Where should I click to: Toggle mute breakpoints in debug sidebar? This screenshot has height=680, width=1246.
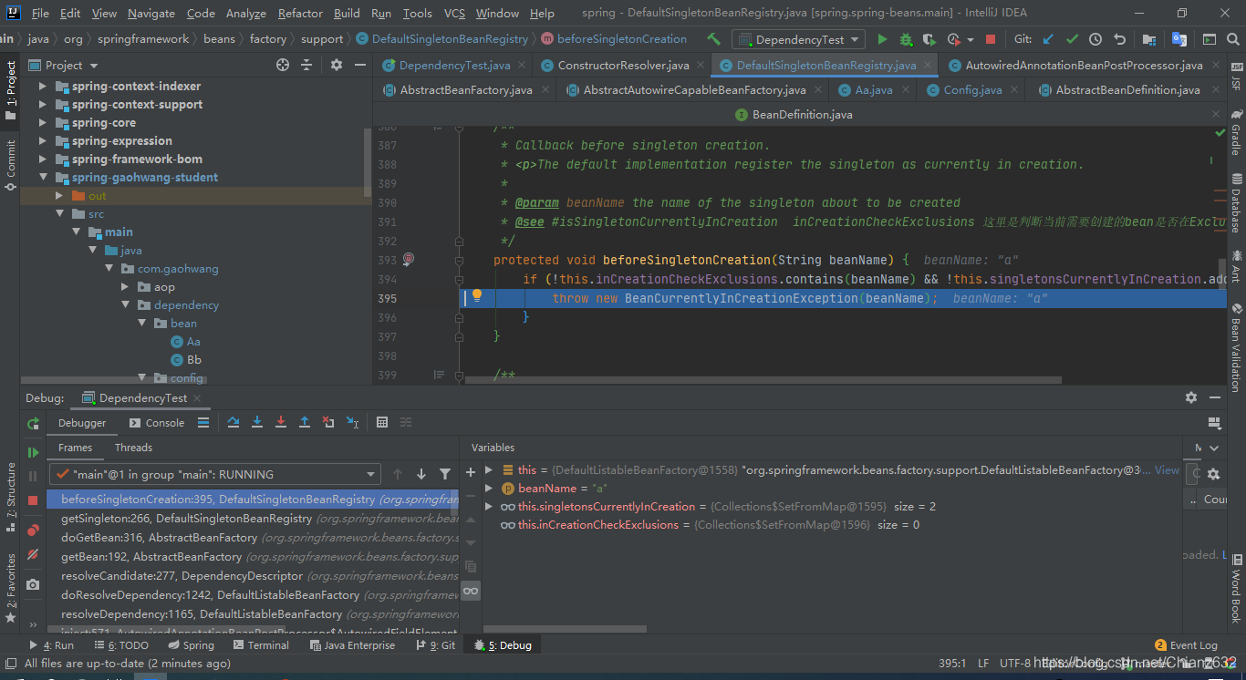pos(33,554)
